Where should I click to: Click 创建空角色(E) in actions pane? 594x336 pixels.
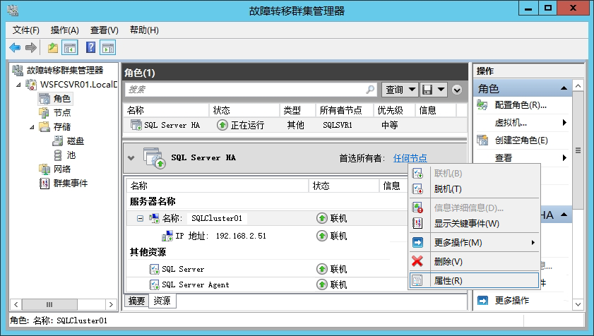click(x=521, y=140)
